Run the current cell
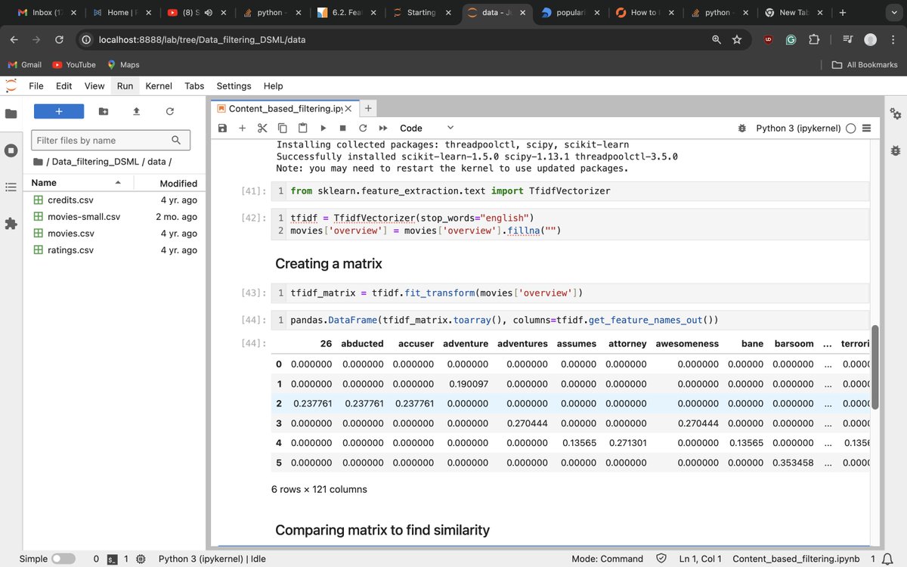Screen dimensions: 907x567 point(323,128)
